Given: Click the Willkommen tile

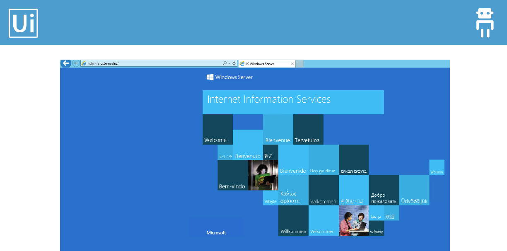Looking at the screenshot, I should point(293,220).
